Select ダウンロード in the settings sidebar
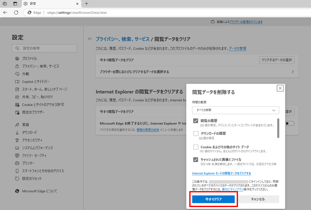Screen dimensions: 311x210 pos(29,132)
